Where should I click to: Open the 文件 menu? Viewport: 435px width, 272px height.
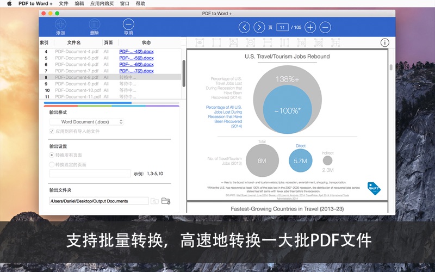coord(64,4)
